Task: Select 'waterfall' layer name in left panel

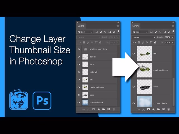Action: [93, 72]
